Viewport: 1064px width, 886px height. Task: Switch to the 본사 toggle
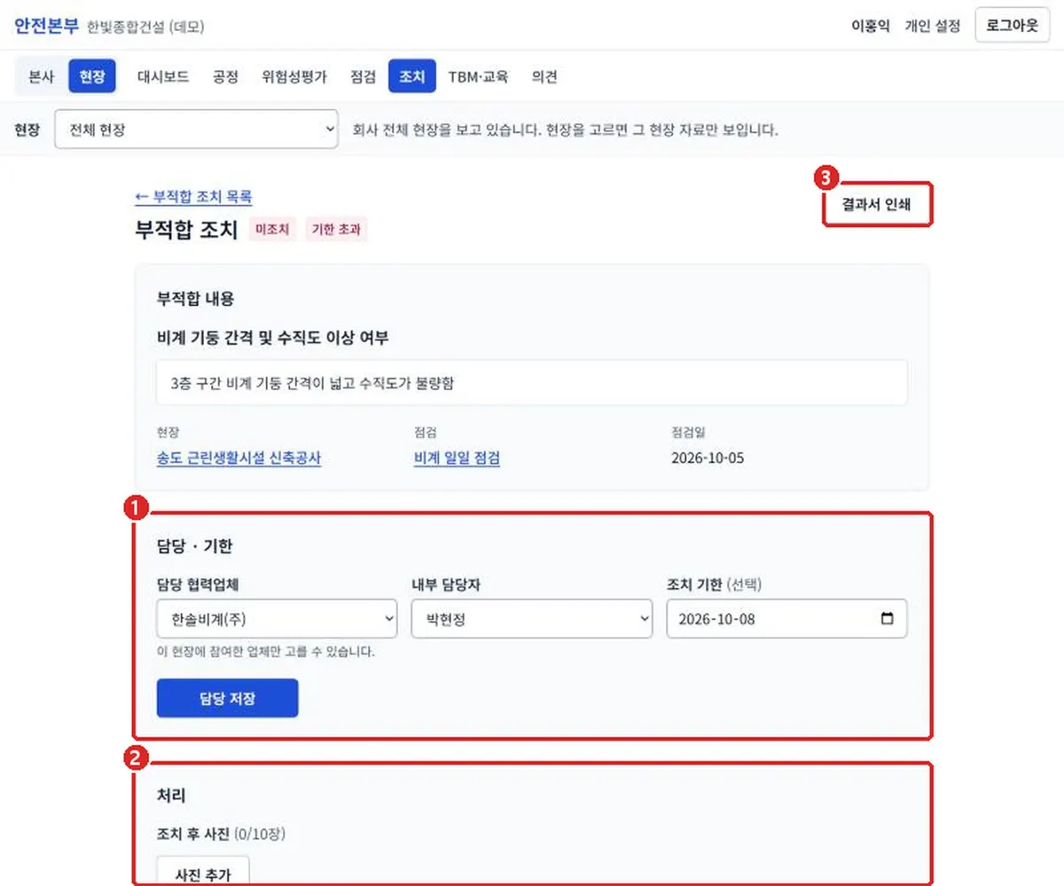point(42,76)
